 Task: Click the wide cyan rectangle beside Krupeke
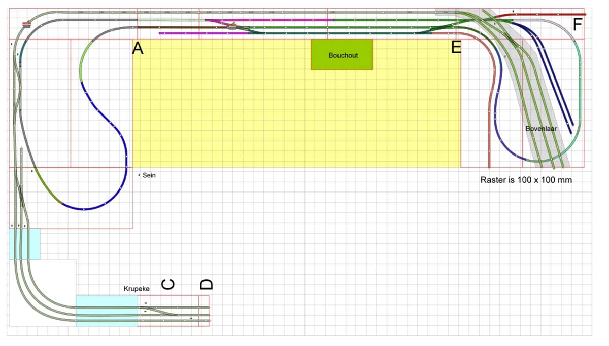(x=107, y=311)
